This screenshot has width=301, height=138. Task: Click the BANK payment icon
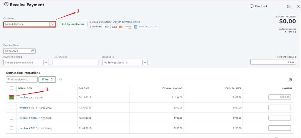141,27
